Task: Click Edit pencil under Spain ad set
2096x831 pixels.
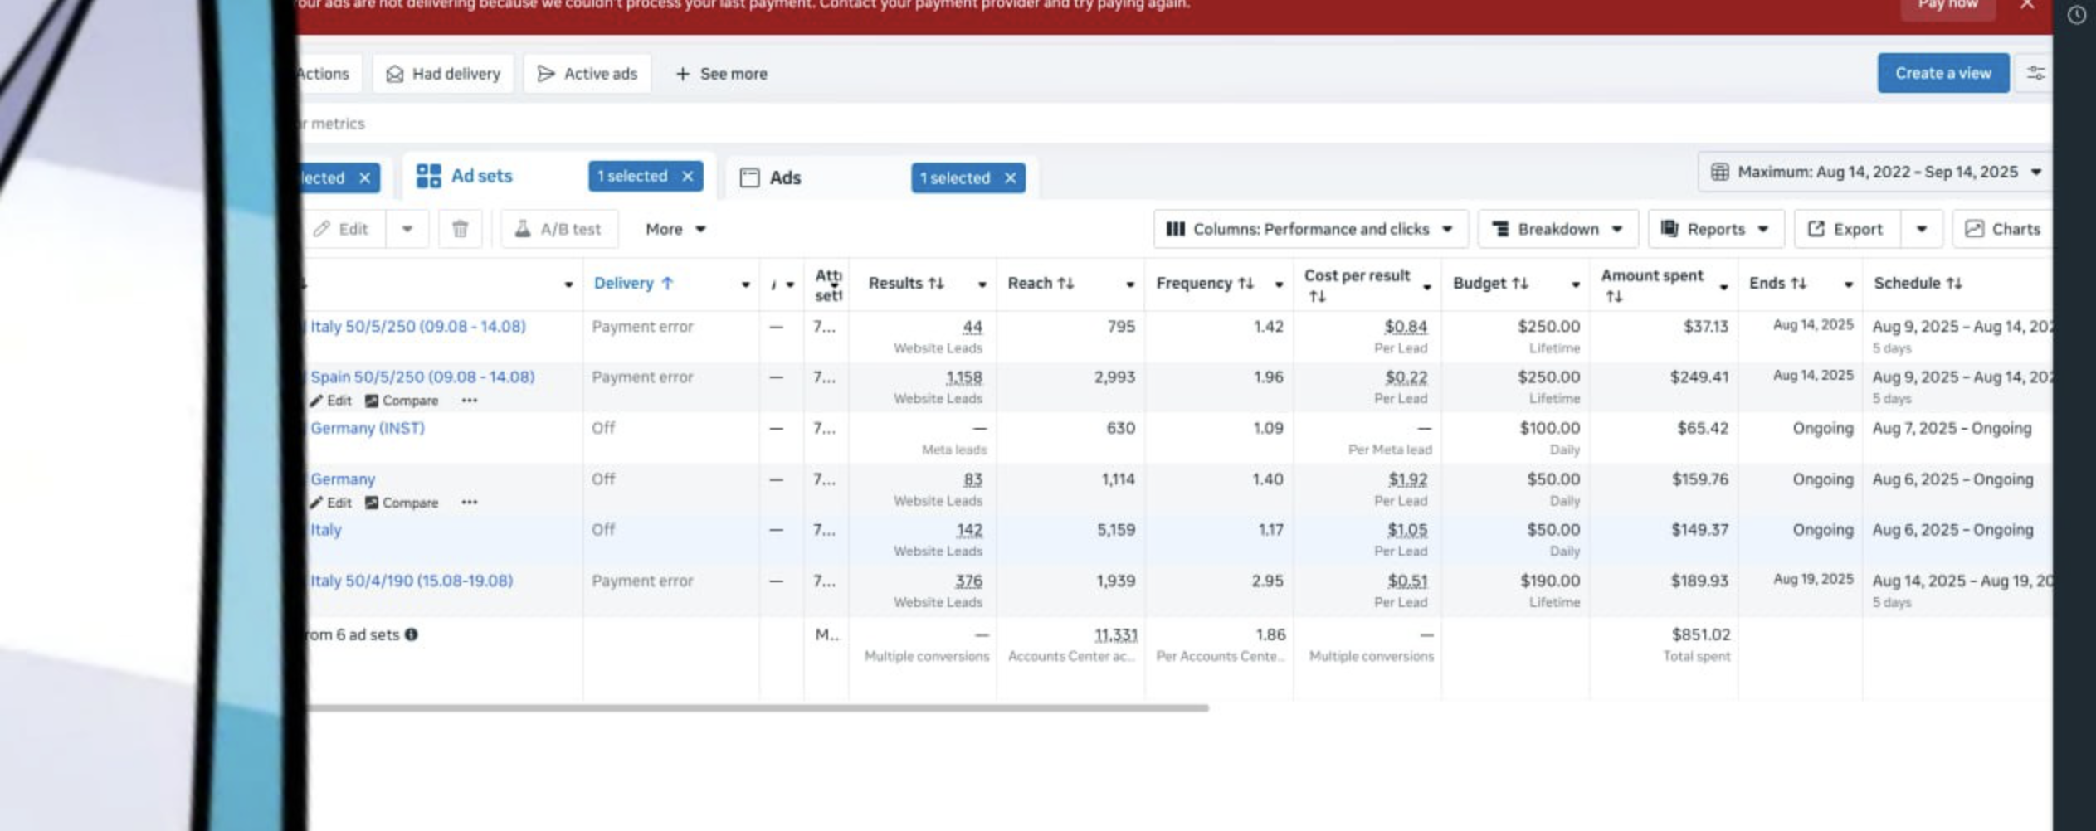Action: coord(317,401)
